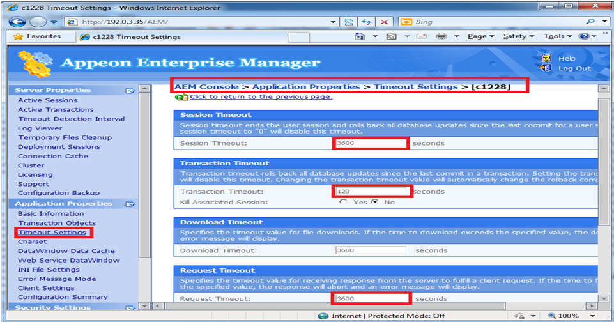This screenshot has width=614, height=322.
Task: Select Yes for Kill Associated Session
Action: click(343, 202)
